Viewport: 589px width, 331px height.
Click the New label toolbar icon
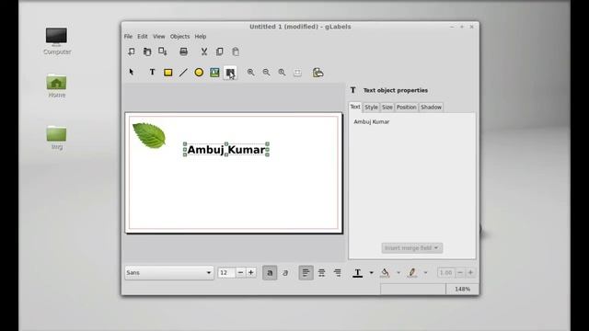tap(131, 51)
